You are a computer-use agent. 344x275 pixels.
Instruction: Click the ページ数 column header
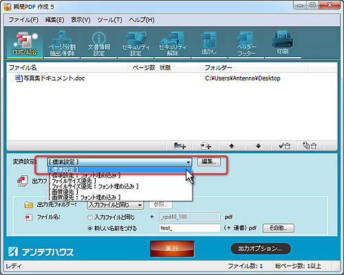pos(143,67)
